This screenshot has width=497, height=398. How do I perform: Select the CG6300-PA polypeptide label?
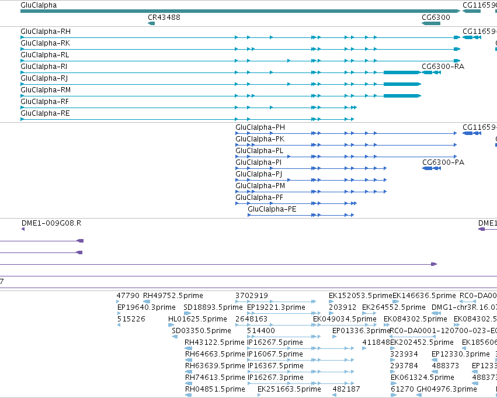tap(443, 162)
